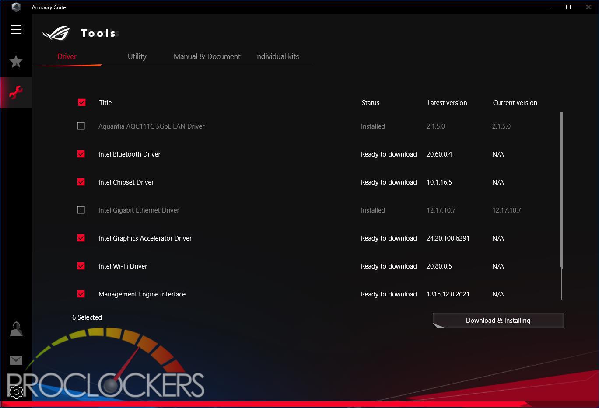Click latest version 20.80.0.5
The image size is (599, 408).
439,266
